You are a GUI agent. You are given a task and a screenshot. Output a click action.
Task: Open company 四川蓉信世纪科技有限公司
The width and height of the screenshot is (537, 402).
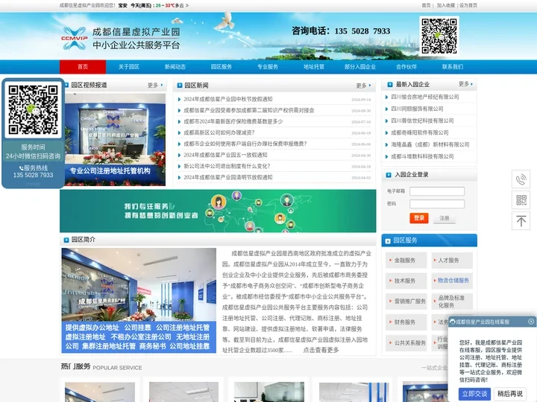pos(422,121)
